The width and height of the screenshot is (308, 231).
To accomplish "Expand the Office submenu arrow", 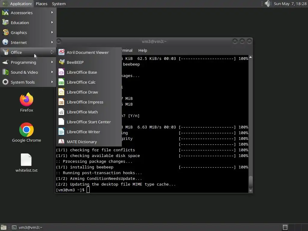I will [x=52, y=52].
